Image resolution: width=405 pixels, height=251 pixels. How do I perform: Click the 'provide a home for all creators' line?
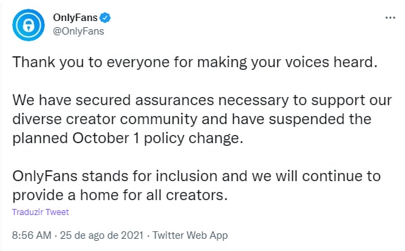(120, 195)
